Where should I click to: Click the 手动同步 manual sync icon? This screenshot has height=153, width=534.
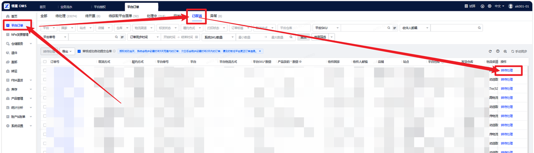(513, 51)
